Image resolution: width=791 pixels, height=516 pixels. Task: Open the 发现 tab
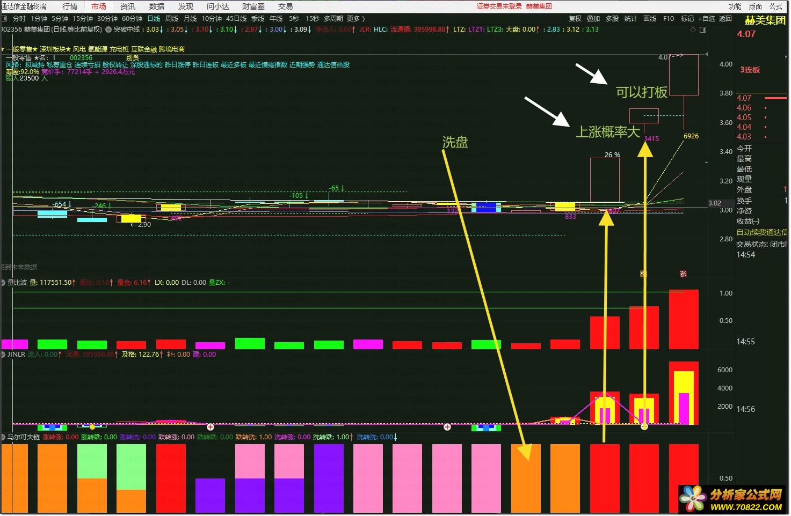pos(186,6)
